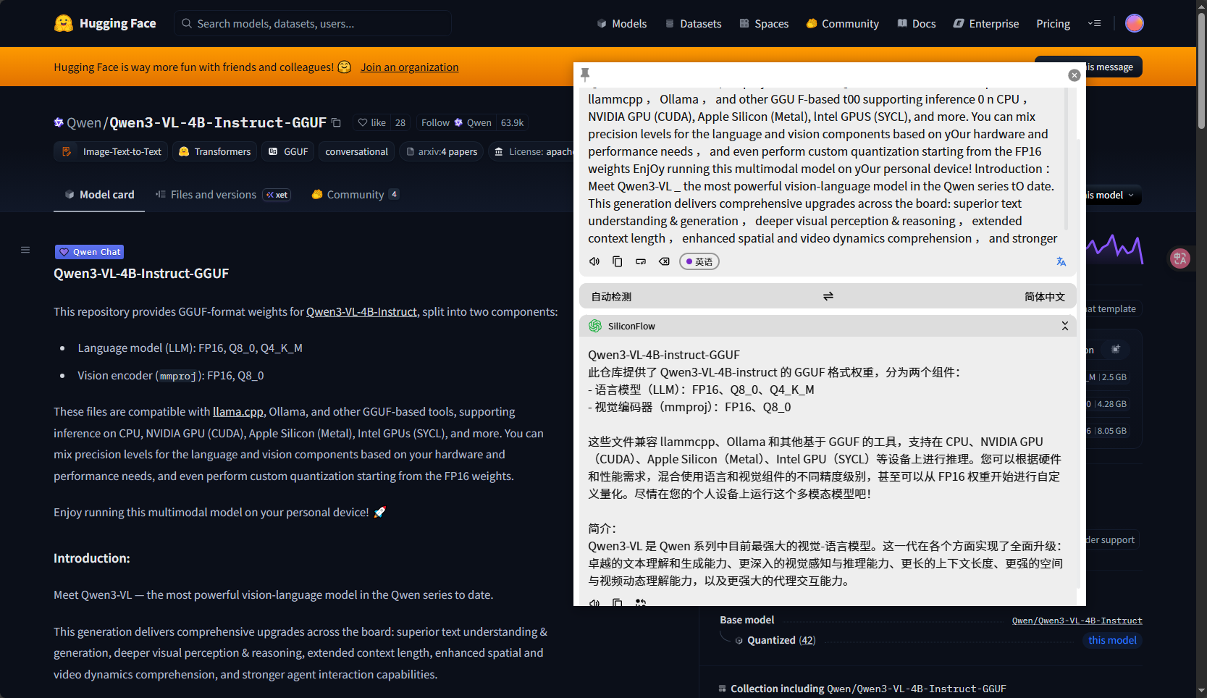
Task: Toggle the detected language chip 英语
Action: [x=699, y=261]
